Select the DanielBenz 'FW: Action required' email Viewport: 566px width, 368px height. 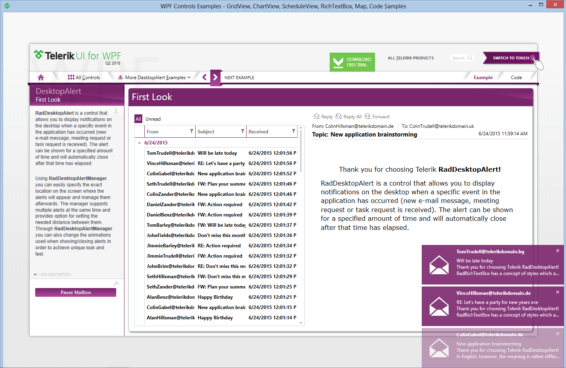pyautogui.click(x=221, y=215)
